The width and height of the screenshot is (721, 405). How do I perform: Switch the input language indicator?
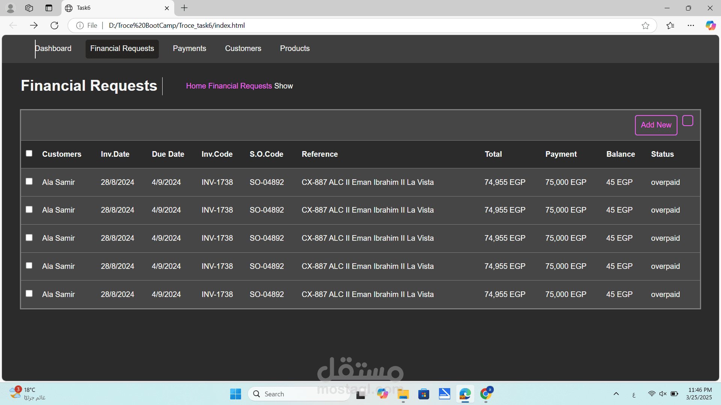click(634, 394)
